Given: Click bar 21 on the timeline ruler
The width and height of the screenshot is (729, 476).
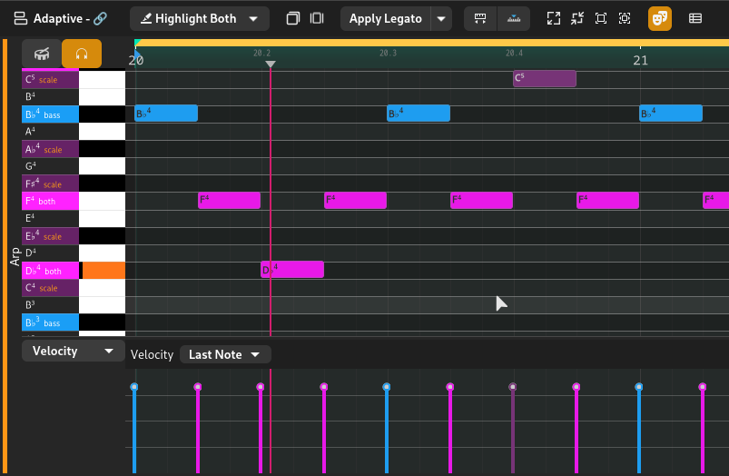Looking at the screenshot, I should coord(640,60).
